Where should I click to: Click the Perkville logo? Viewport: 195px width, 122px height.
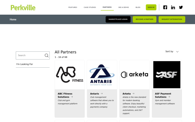coord(23,7)
